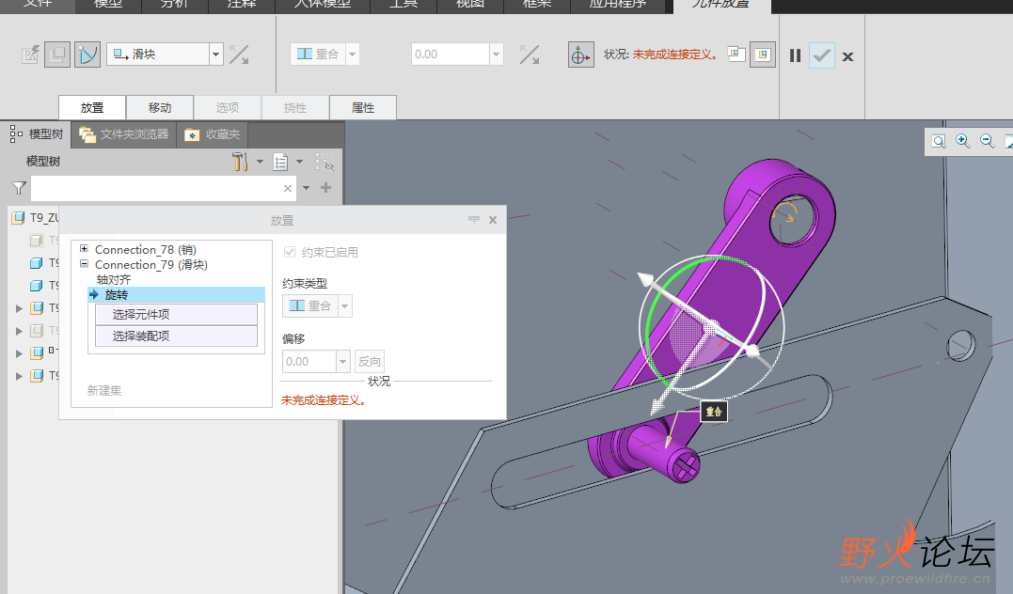This screenshot has width=1013, height=594.
Task: Pause the component placement tool
Action: tap(796, 55)
